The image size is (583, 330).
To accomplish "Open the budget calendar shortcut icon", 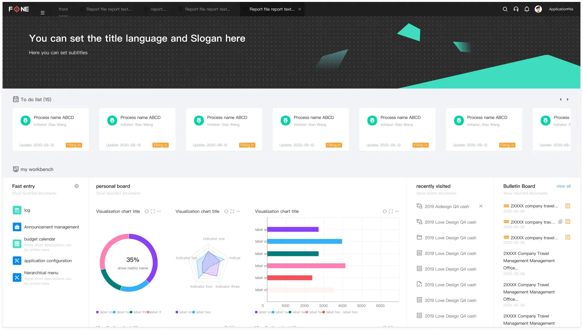I will click(17, 244).
